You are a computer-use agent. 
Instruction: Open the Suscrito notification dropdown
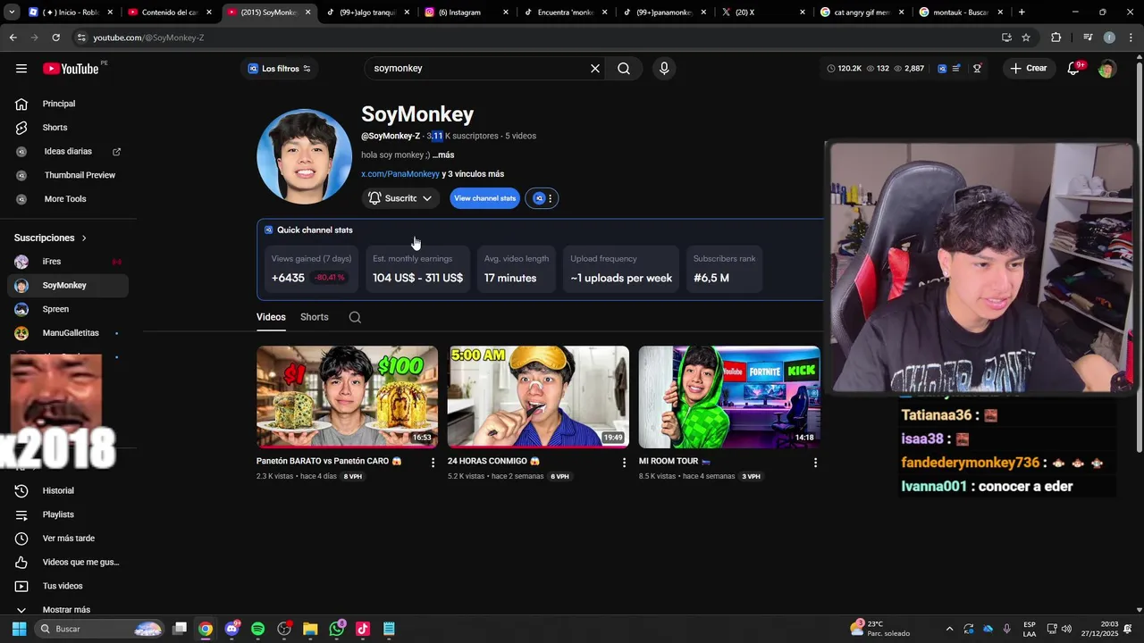coord(400,198)
